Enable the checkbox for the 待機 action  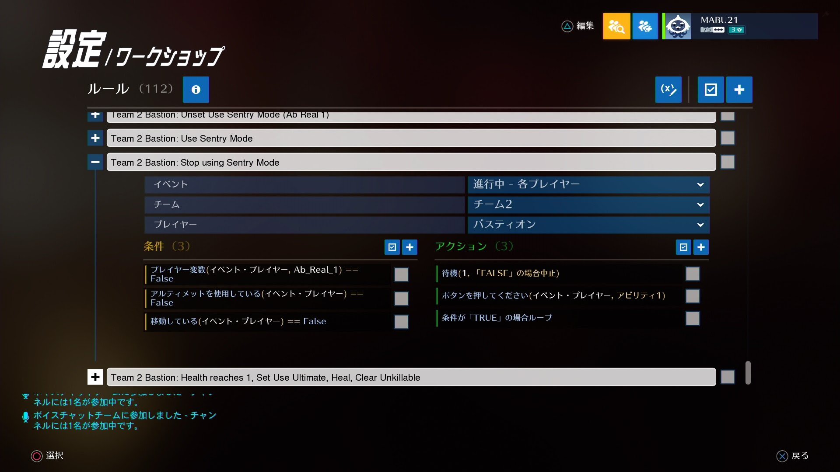[x=693, y=274]
